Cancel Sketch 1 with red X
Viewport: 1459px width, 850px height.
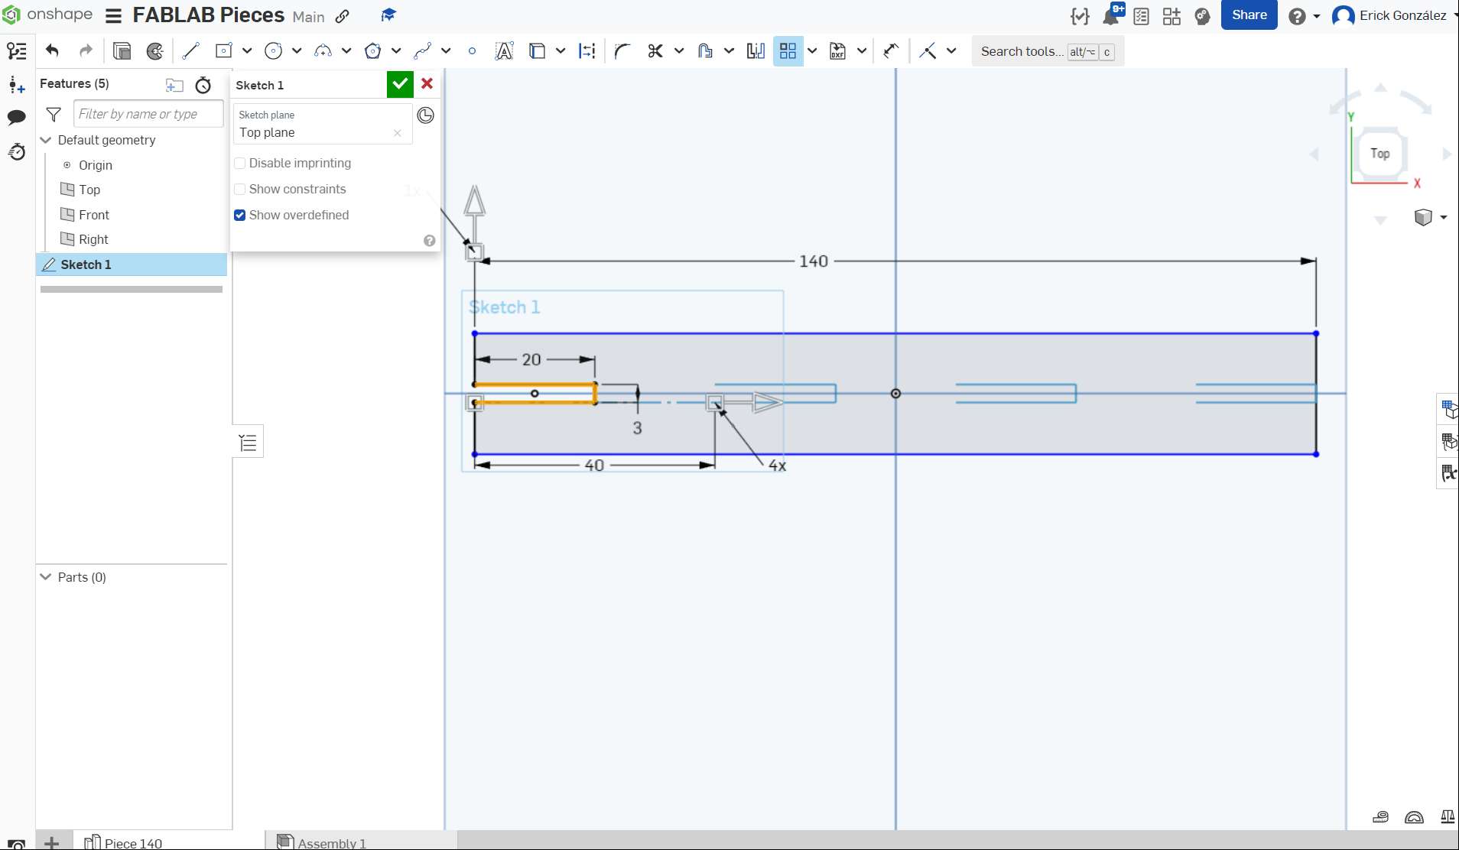(x=427, y=84)
